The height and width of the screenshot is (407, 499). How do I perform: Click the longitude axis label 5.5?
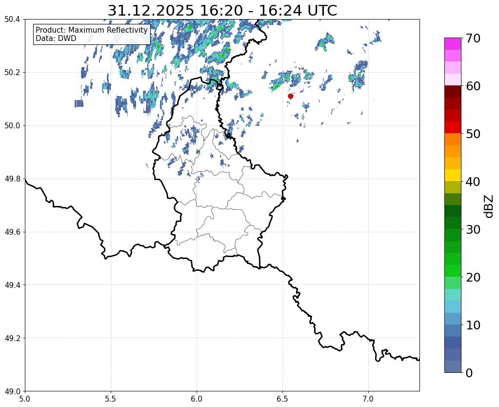[111, 399]
